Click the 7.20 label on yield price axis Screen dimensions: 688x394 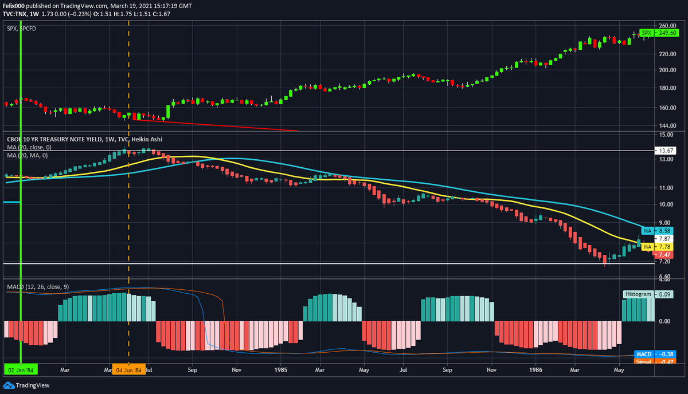(x=666, y=262)
